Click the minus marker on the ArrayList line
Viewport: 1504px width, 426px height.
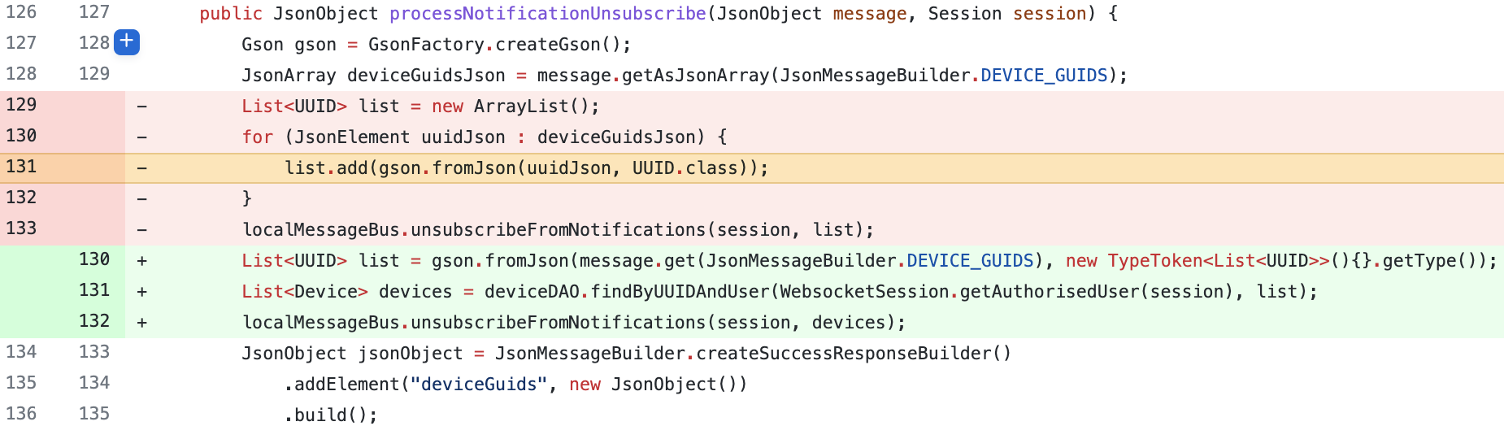pyautogui.click(x=142, y=106)
